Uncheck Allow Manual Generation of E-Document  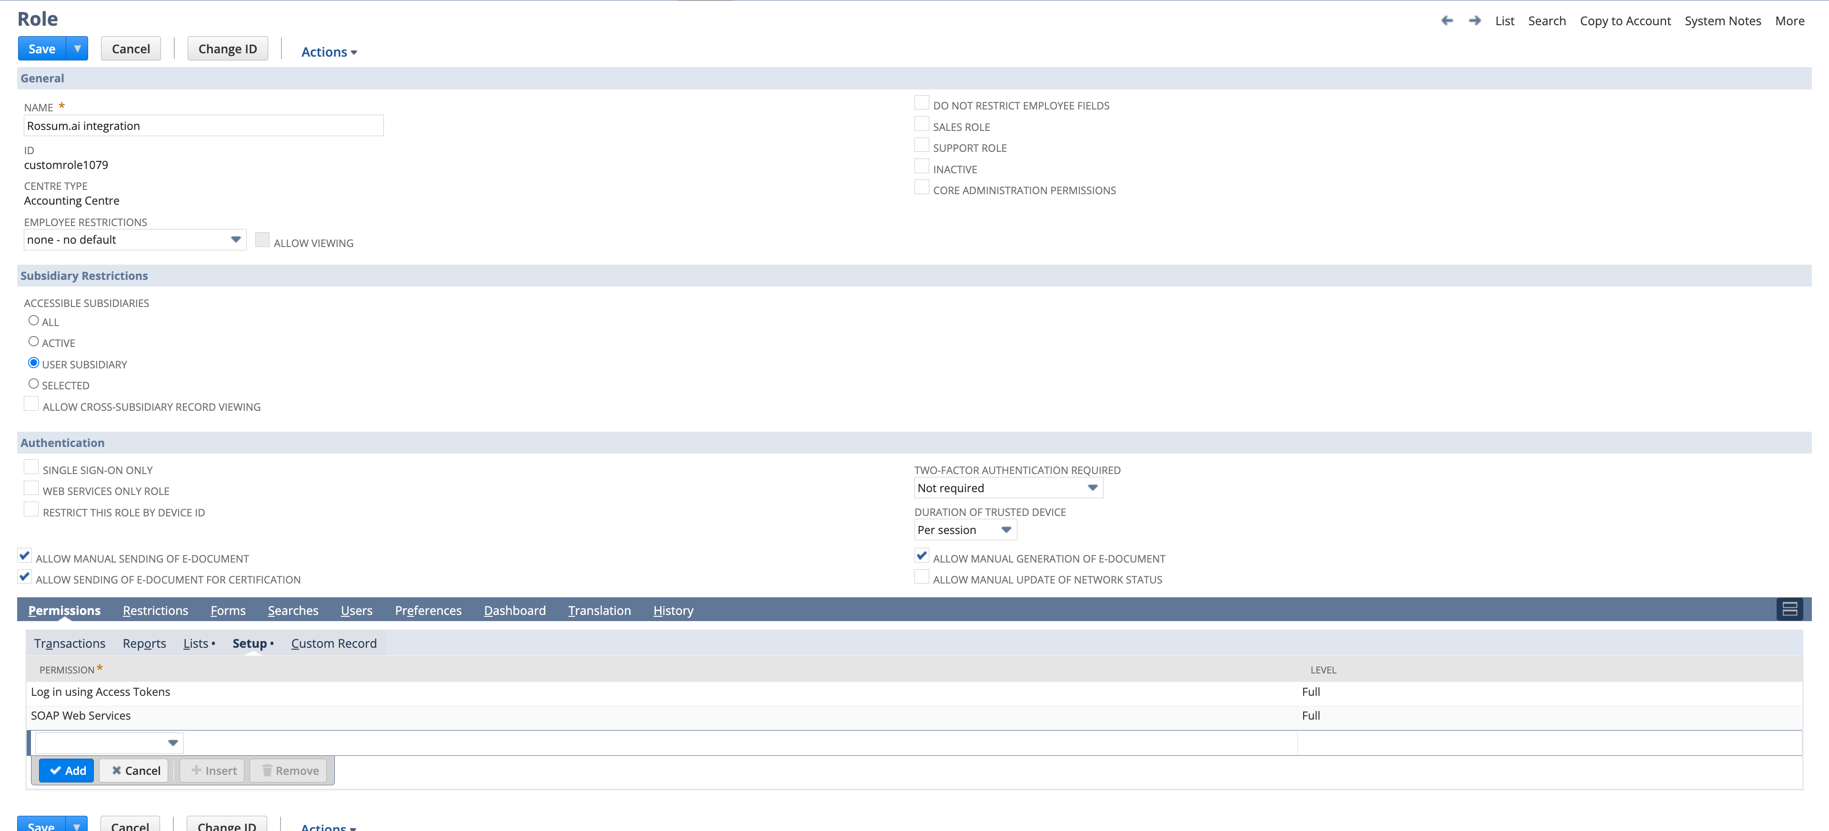pos(922,555)
